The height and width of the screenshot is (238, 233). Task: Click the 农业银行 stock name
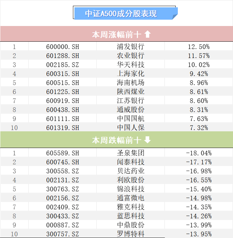[x=131, y=56]
